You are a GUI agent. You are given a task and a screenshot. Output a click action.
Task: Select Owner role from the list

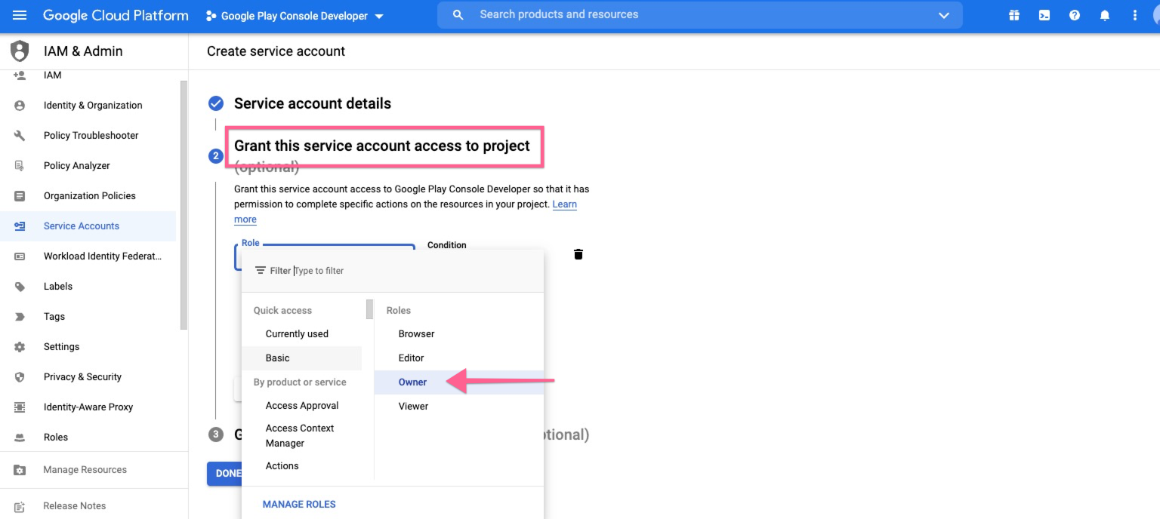click(x=413, y=382)
